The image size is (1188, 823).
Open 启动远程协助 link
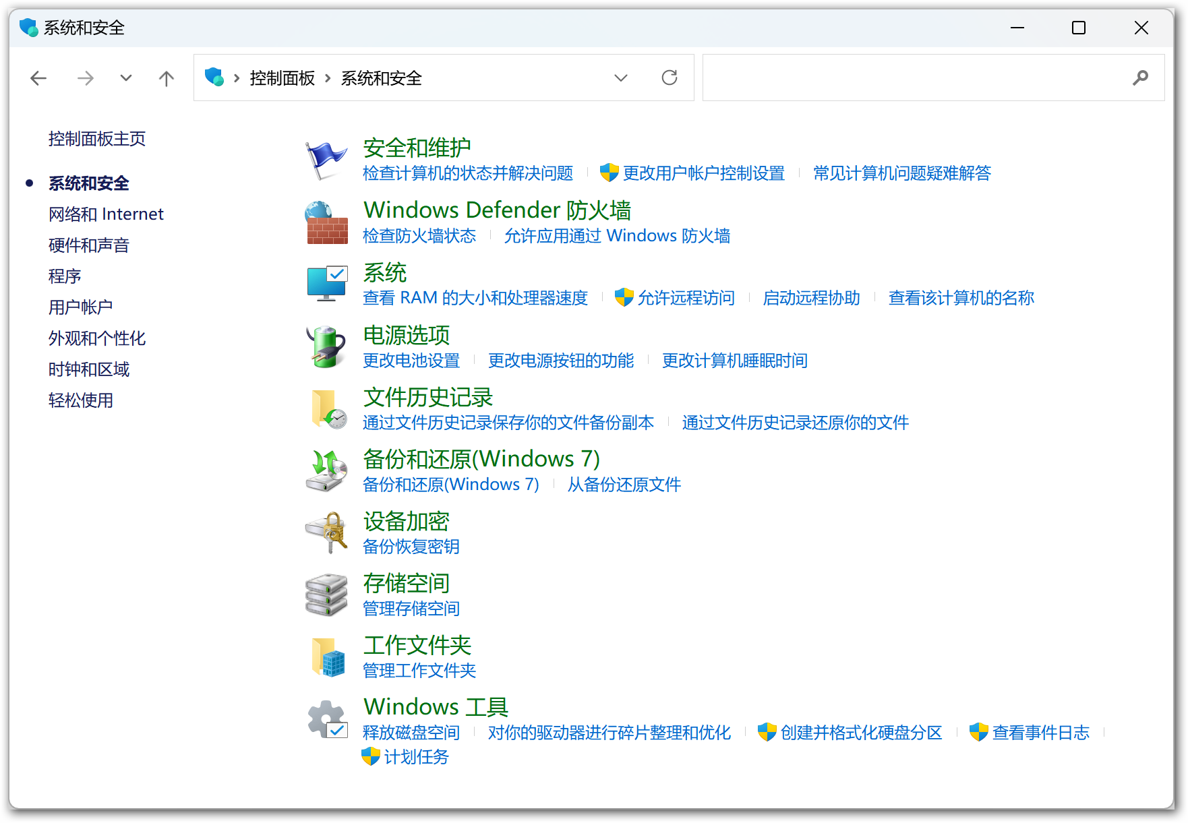(812, 298)
